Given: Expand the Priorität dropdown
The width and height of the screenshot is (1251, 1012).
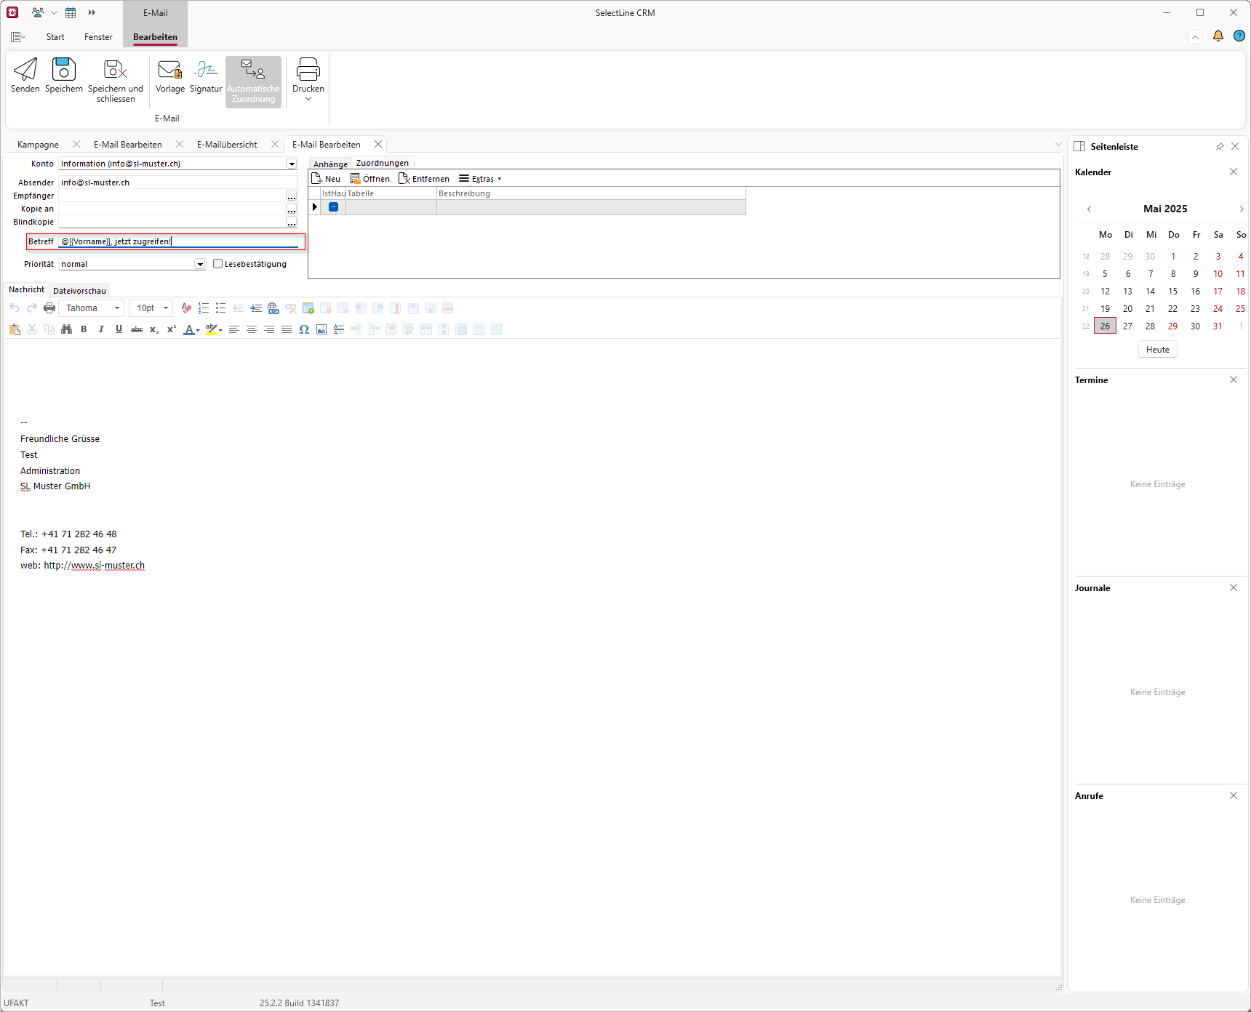Looking at the screenshot, I should click(200, 265).
